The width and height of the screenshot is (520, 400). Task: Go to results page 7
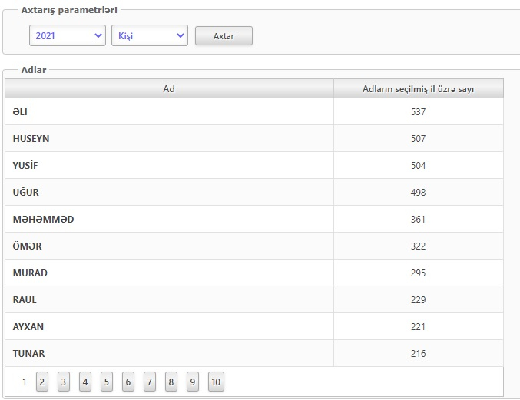150,382
